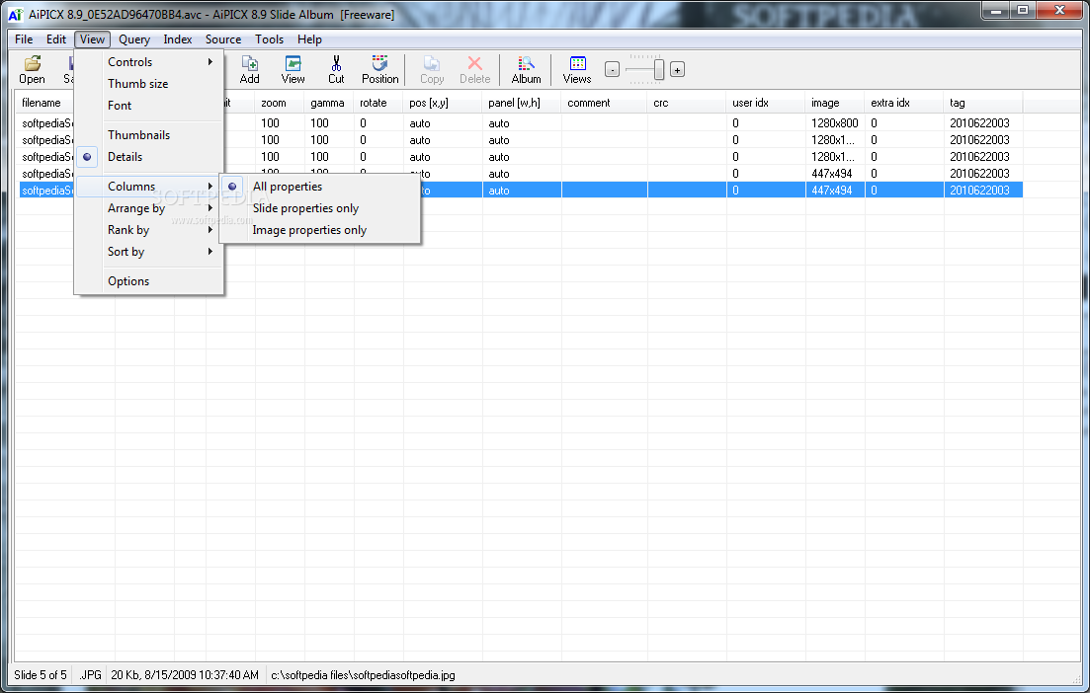
Task: Click the highlighted 447x494 image cell
Action: 835,191
